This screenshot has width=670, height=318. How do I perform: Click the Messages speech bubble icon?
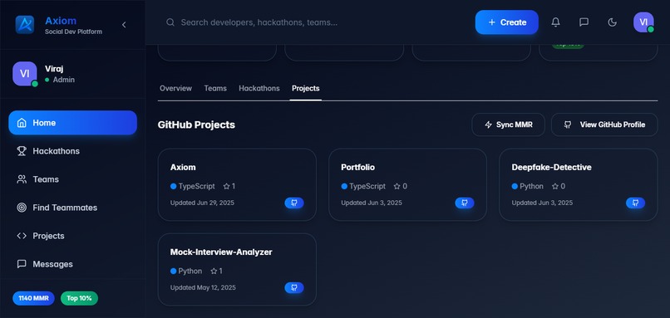click(22, 264)
